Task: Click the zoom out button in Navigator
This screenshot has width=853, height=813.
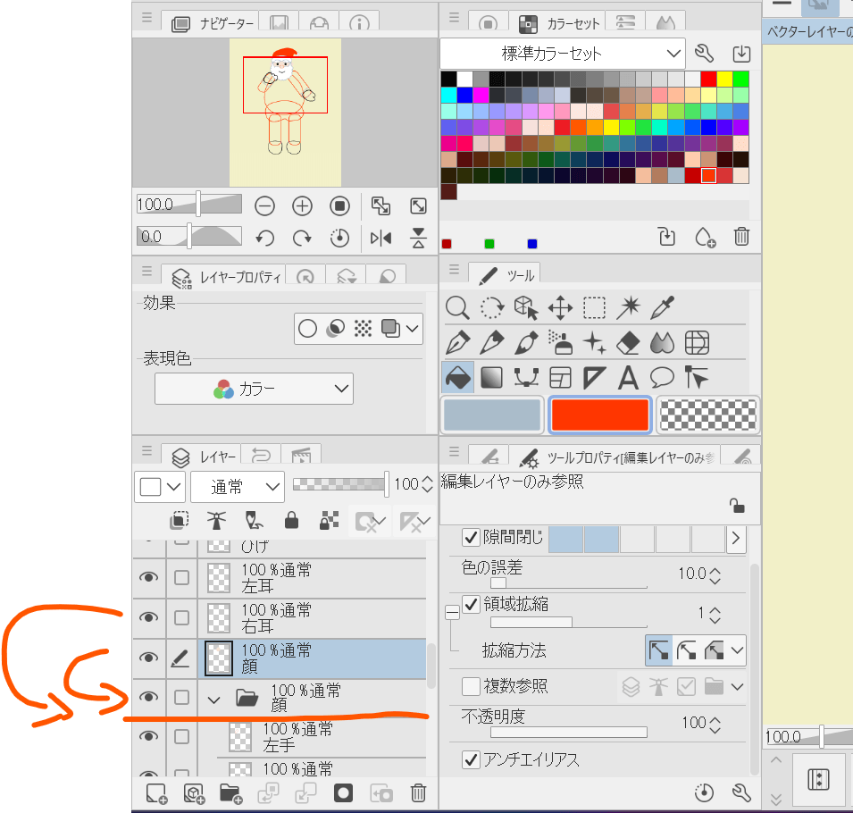Action: (264, 206)
